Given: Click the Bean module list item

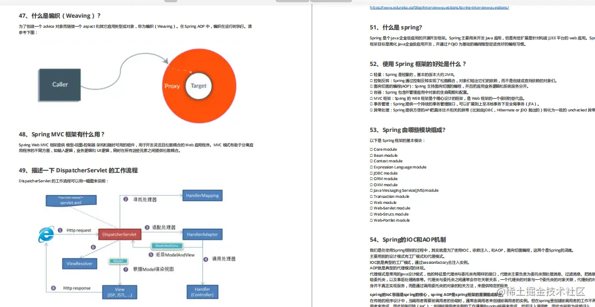Looking at the screenshot, I should (384, 155).
